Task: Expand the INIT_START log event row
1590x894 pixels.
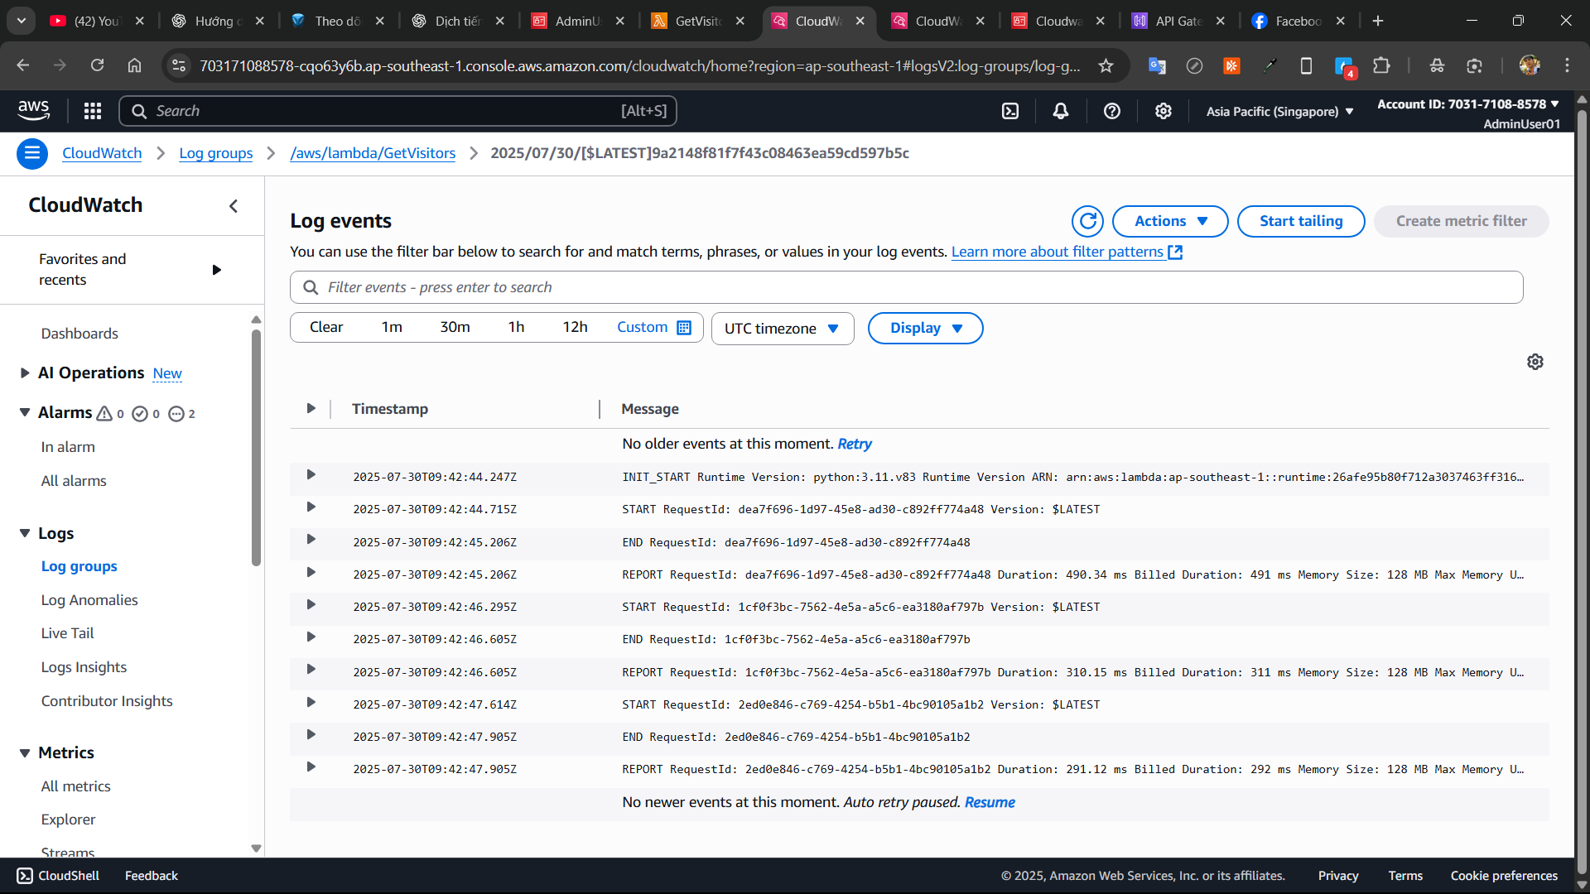Action: click(x=311, y=475)
